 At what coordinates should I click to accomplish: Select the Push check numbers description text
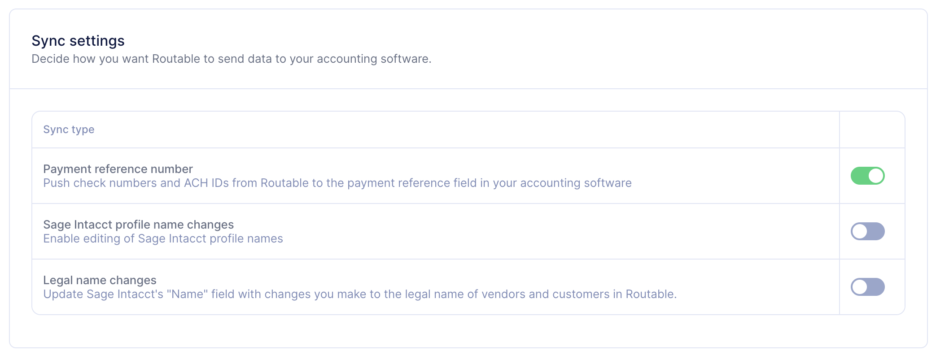click(337, 183)
